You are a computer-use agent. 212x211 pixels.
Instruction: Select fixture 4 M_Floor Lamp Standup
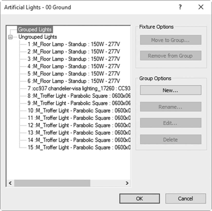(74, 66)
